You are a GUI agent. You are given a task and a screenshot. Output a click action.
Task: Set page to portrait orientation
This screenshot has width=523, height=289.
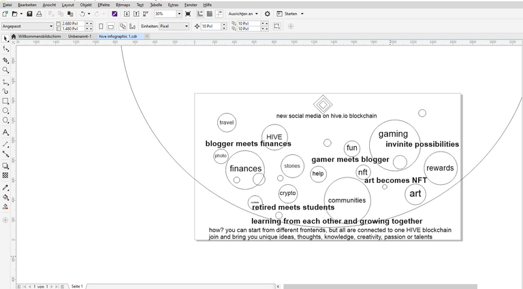[101, 26]
